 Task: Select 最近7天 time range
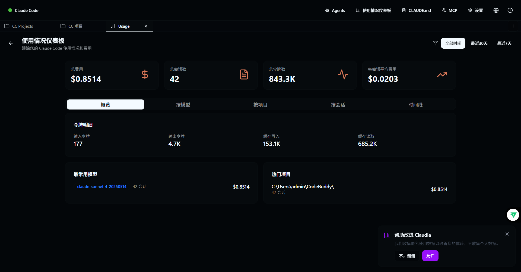pos(504,43)
